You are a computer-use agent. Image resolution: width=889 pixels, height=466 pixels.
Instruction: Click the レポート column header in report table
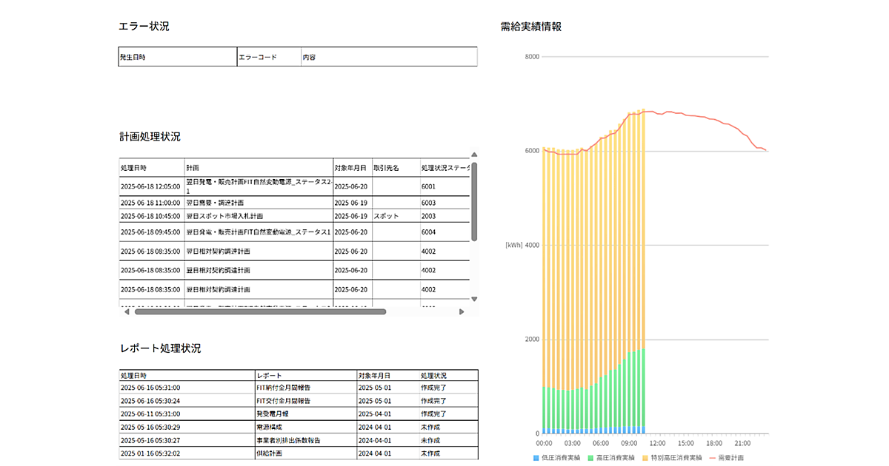point(269,376)
